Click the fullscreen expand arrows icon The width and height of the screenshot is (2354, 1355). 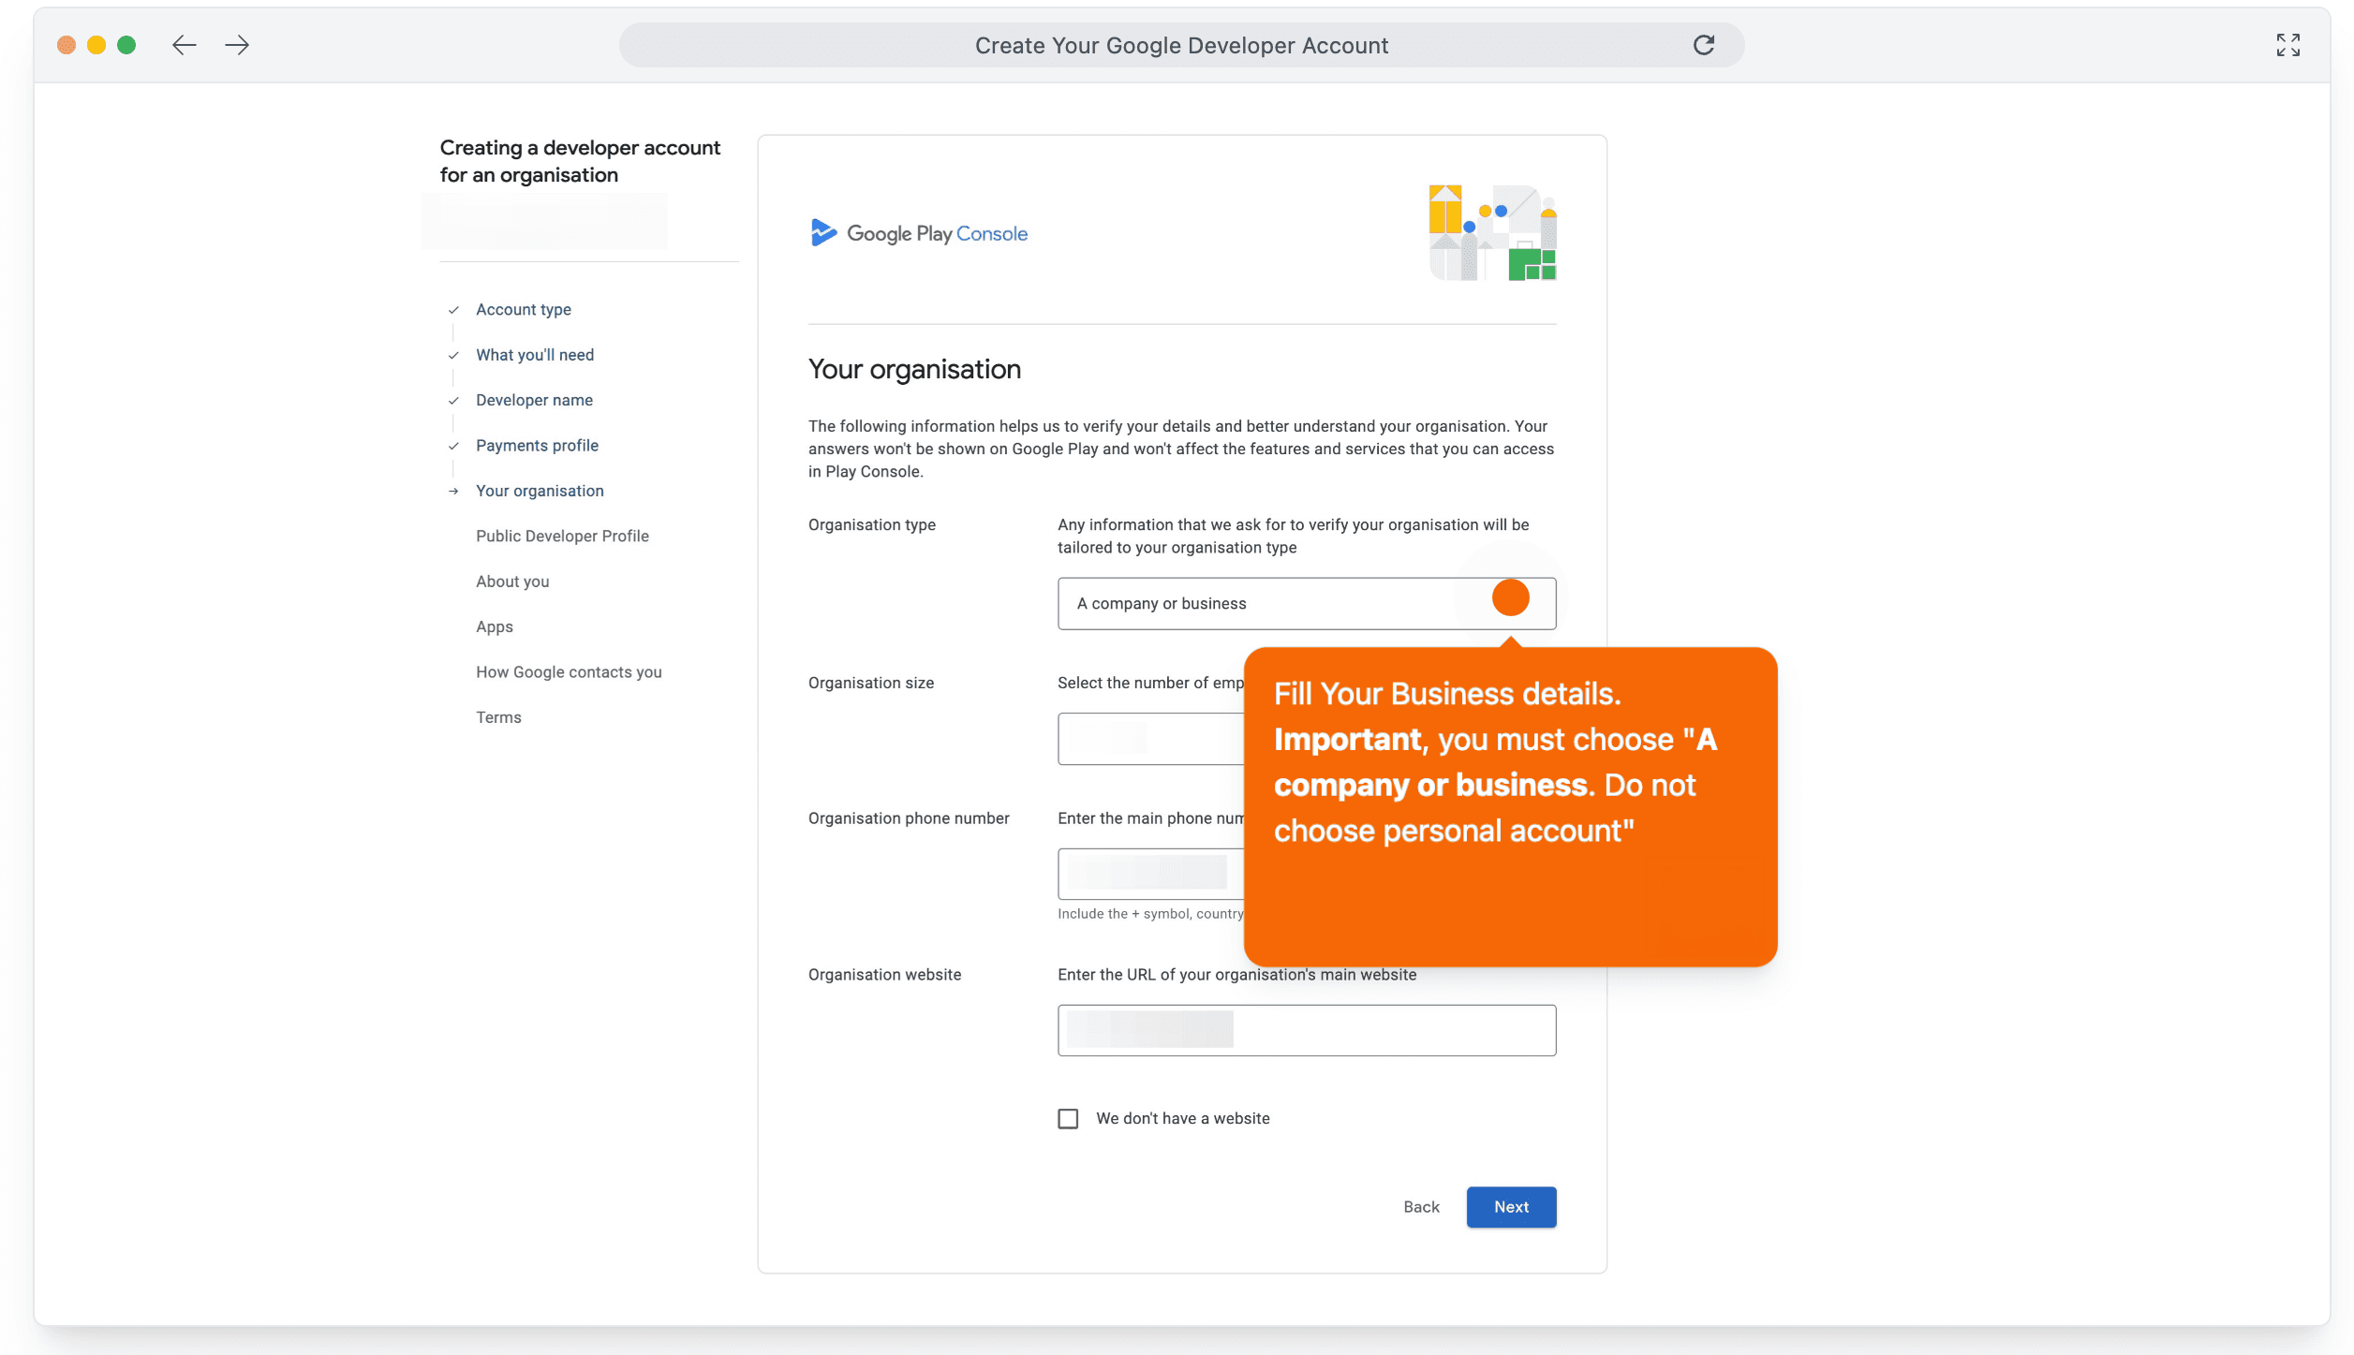pyautogui.click(x=2287, y=45)
